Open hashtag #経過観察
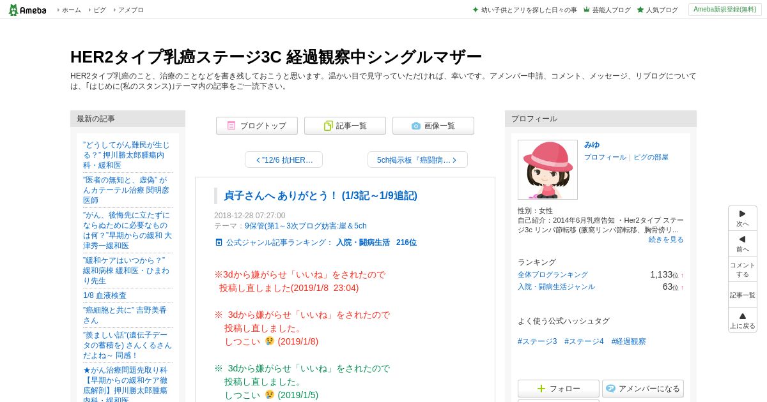Screen dimensions: 767x402 pyautogui.click(x=629, y=341)
